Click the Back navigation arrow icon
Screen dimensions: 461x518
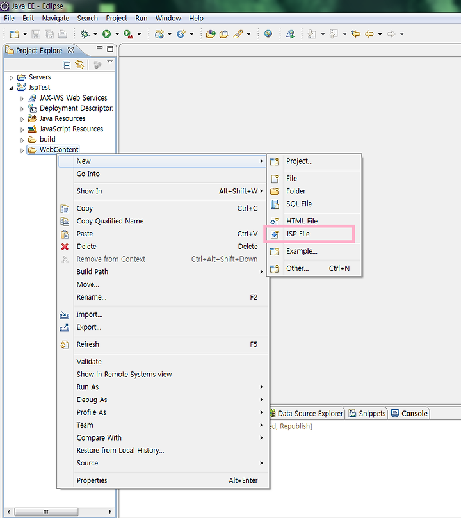coord(369,34)
